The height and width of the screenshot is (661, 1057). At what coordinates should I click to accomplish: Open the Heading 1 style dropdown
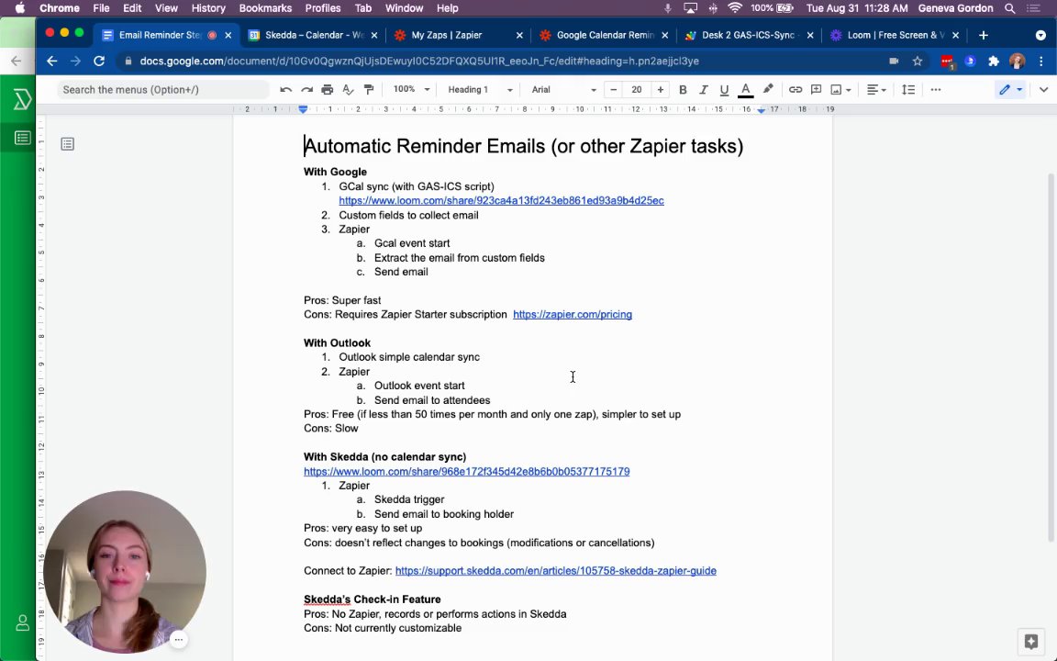coord(480,90)
